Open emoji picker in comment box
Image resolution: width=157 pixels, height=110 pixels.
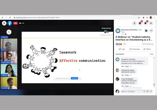tap(144, 91)
